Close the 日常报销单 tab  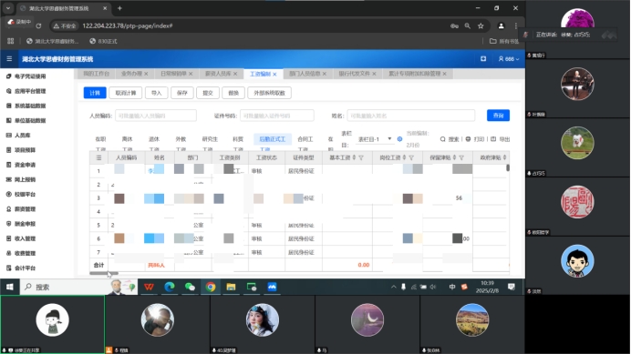(x=191, y=74)
